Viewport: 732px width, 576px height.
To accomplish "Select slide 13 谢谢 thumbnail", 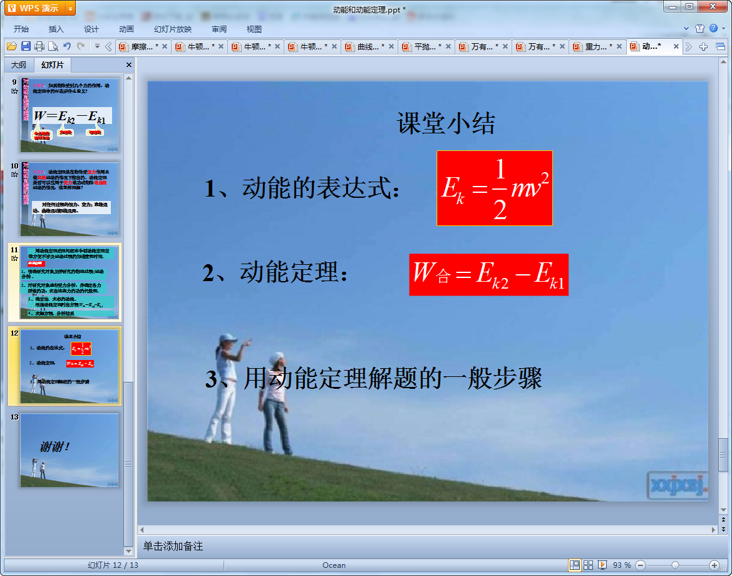I will click(x=70, y=450).
